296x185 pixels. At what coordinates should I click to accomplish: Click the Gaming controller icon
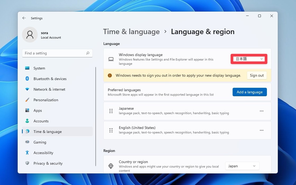coord(27,142)
